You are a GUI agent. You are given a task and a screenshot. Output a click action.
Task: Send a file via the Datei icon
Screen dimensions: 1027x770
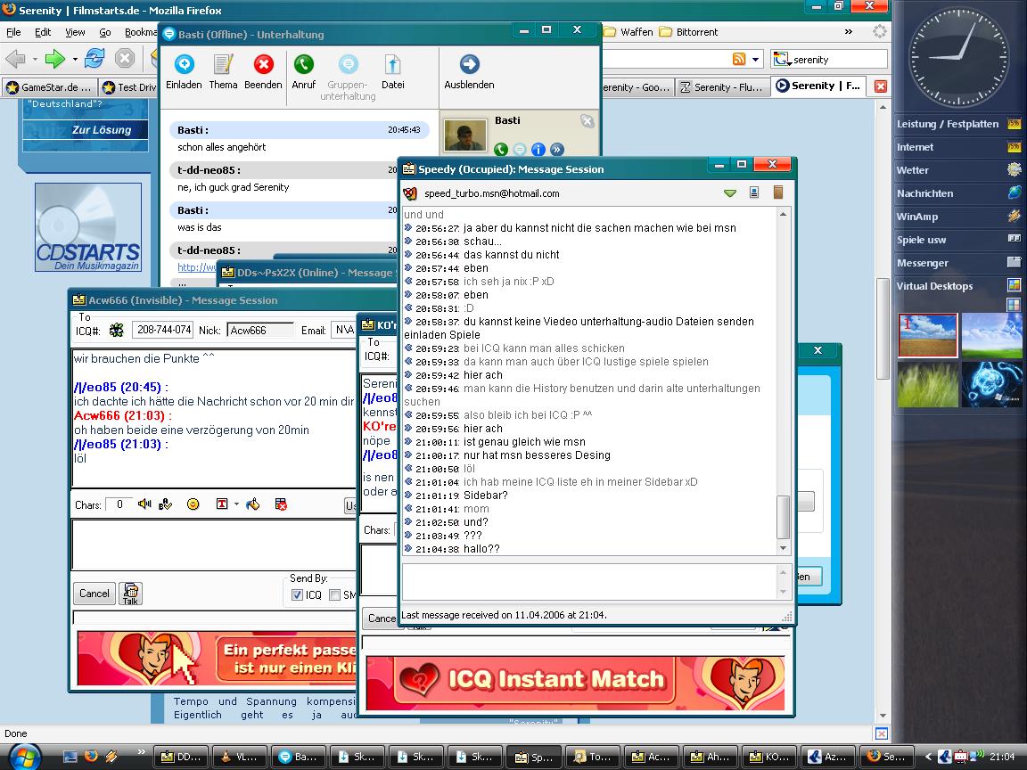point(392,65)
